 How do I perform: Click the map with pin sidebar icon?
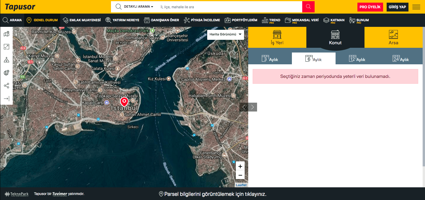(6, 34)
